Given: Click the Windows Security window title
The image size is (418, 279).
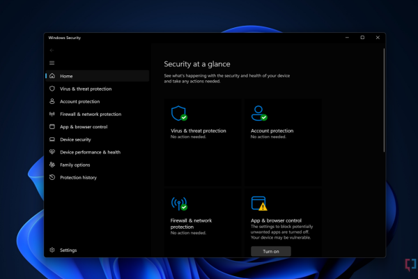Looking at the screenshot, I should coord(65,38).
